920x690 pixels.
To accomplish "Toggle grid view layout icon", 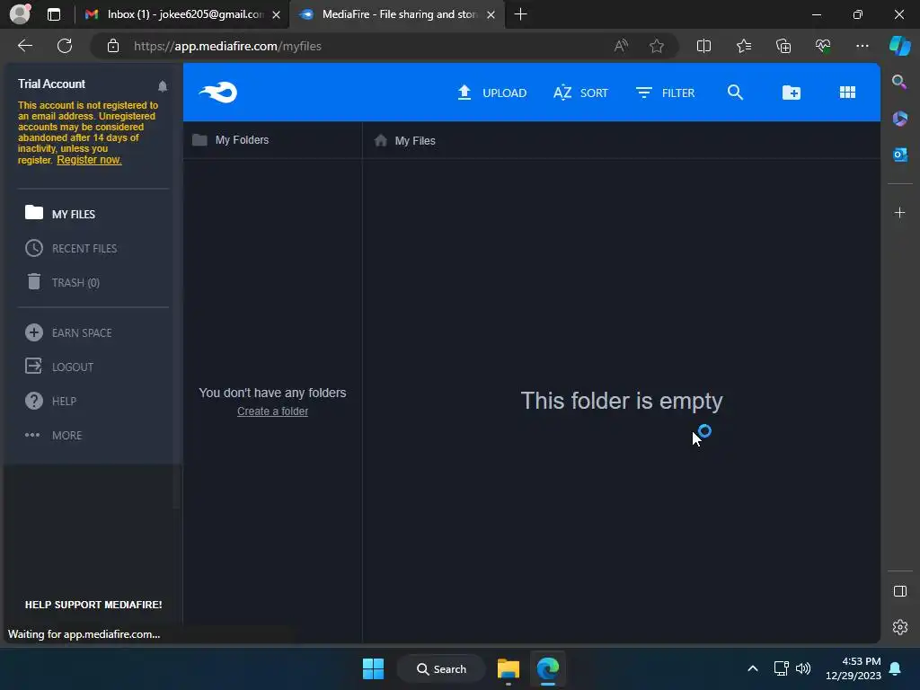I will (x=846, y=93).
